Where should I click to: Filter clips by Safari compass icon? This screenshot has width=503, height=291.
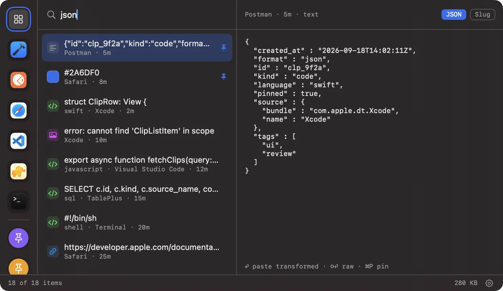19,111
